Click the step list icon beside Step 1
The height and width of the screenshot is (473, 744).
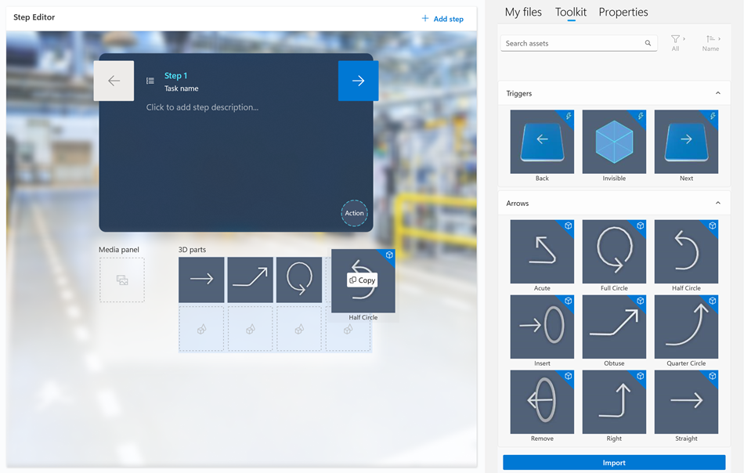(x=150, y=81)
